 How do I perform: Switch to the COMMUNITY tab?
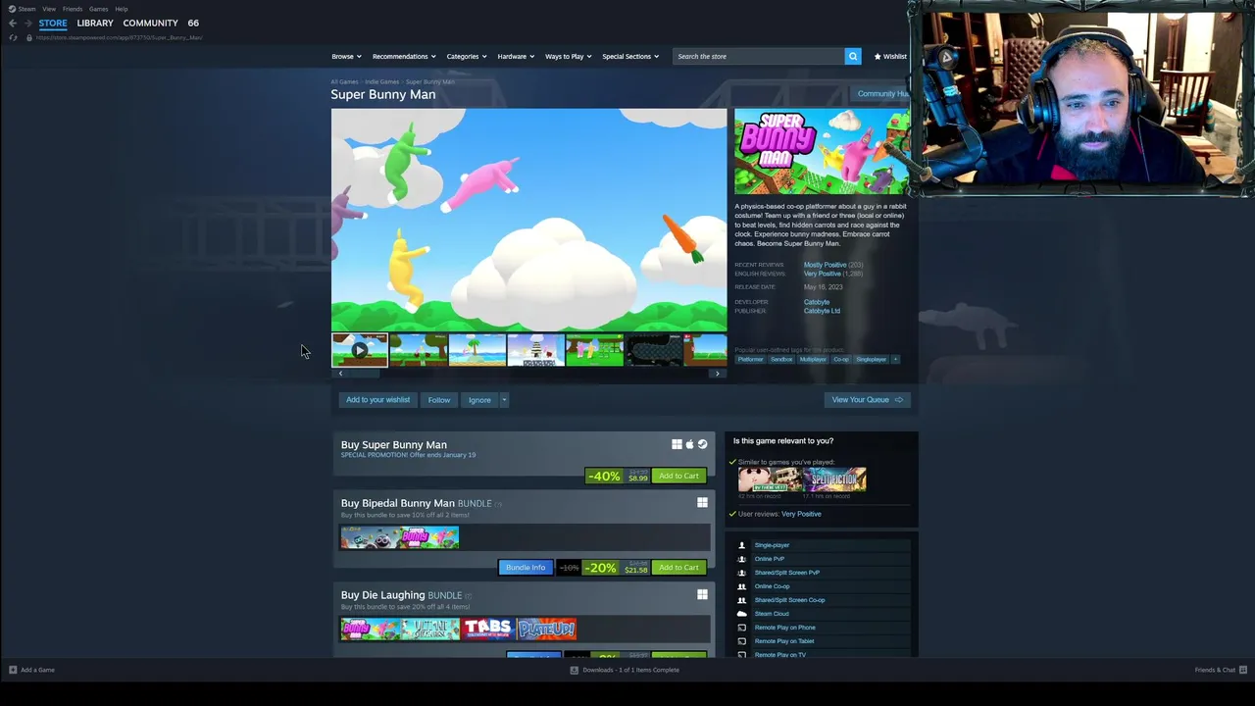(x=150, y=23)
